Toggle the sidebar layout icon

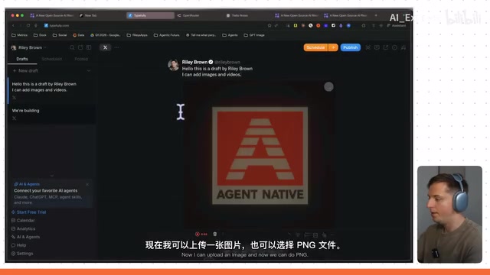(x=89, y=47)
